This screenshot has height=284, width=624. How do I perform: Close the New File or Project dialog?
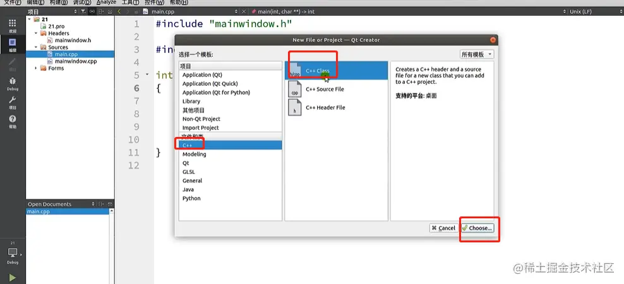[493, 40]
